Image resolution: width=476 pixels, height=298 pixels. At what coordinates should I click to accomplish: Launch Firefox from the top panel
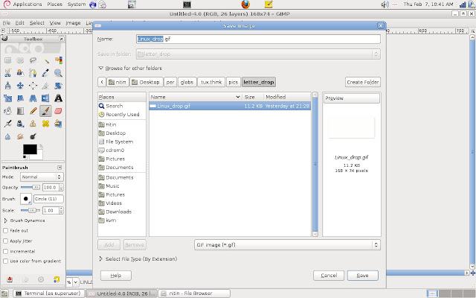click(x=245, y=4)
